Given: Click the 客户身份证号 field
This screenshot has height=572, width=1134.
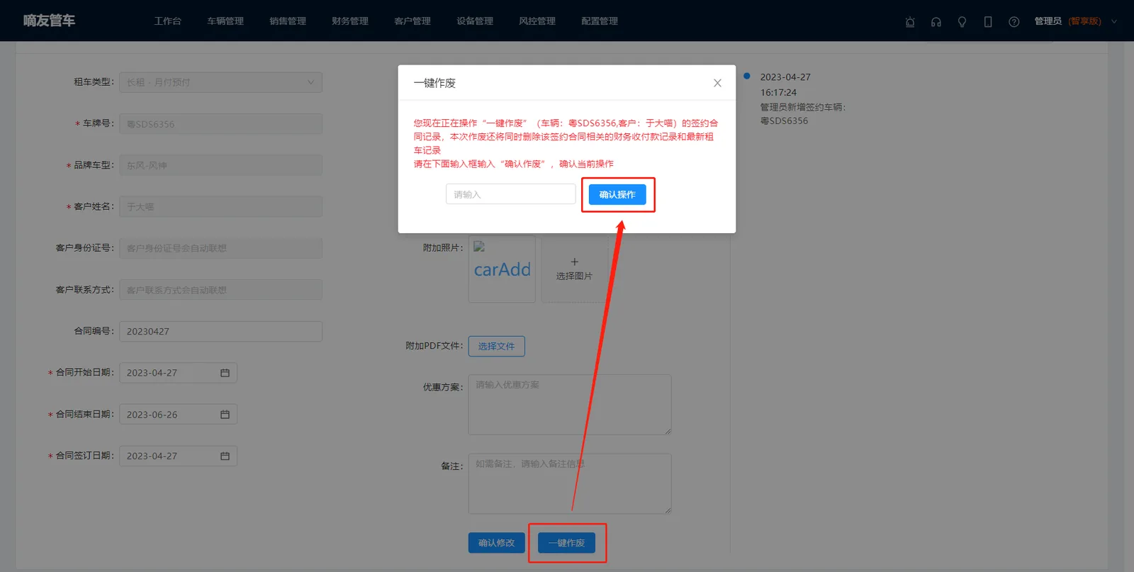Looking at the screenshot, I should click(x=220, y=248).
